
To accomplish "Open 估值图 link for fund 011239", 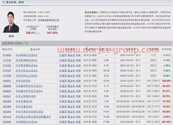I will pyautogui.click(x=63, y=60).
